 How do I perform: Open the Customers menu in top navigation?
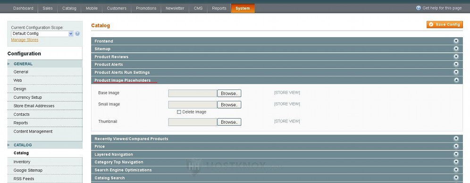117,8
